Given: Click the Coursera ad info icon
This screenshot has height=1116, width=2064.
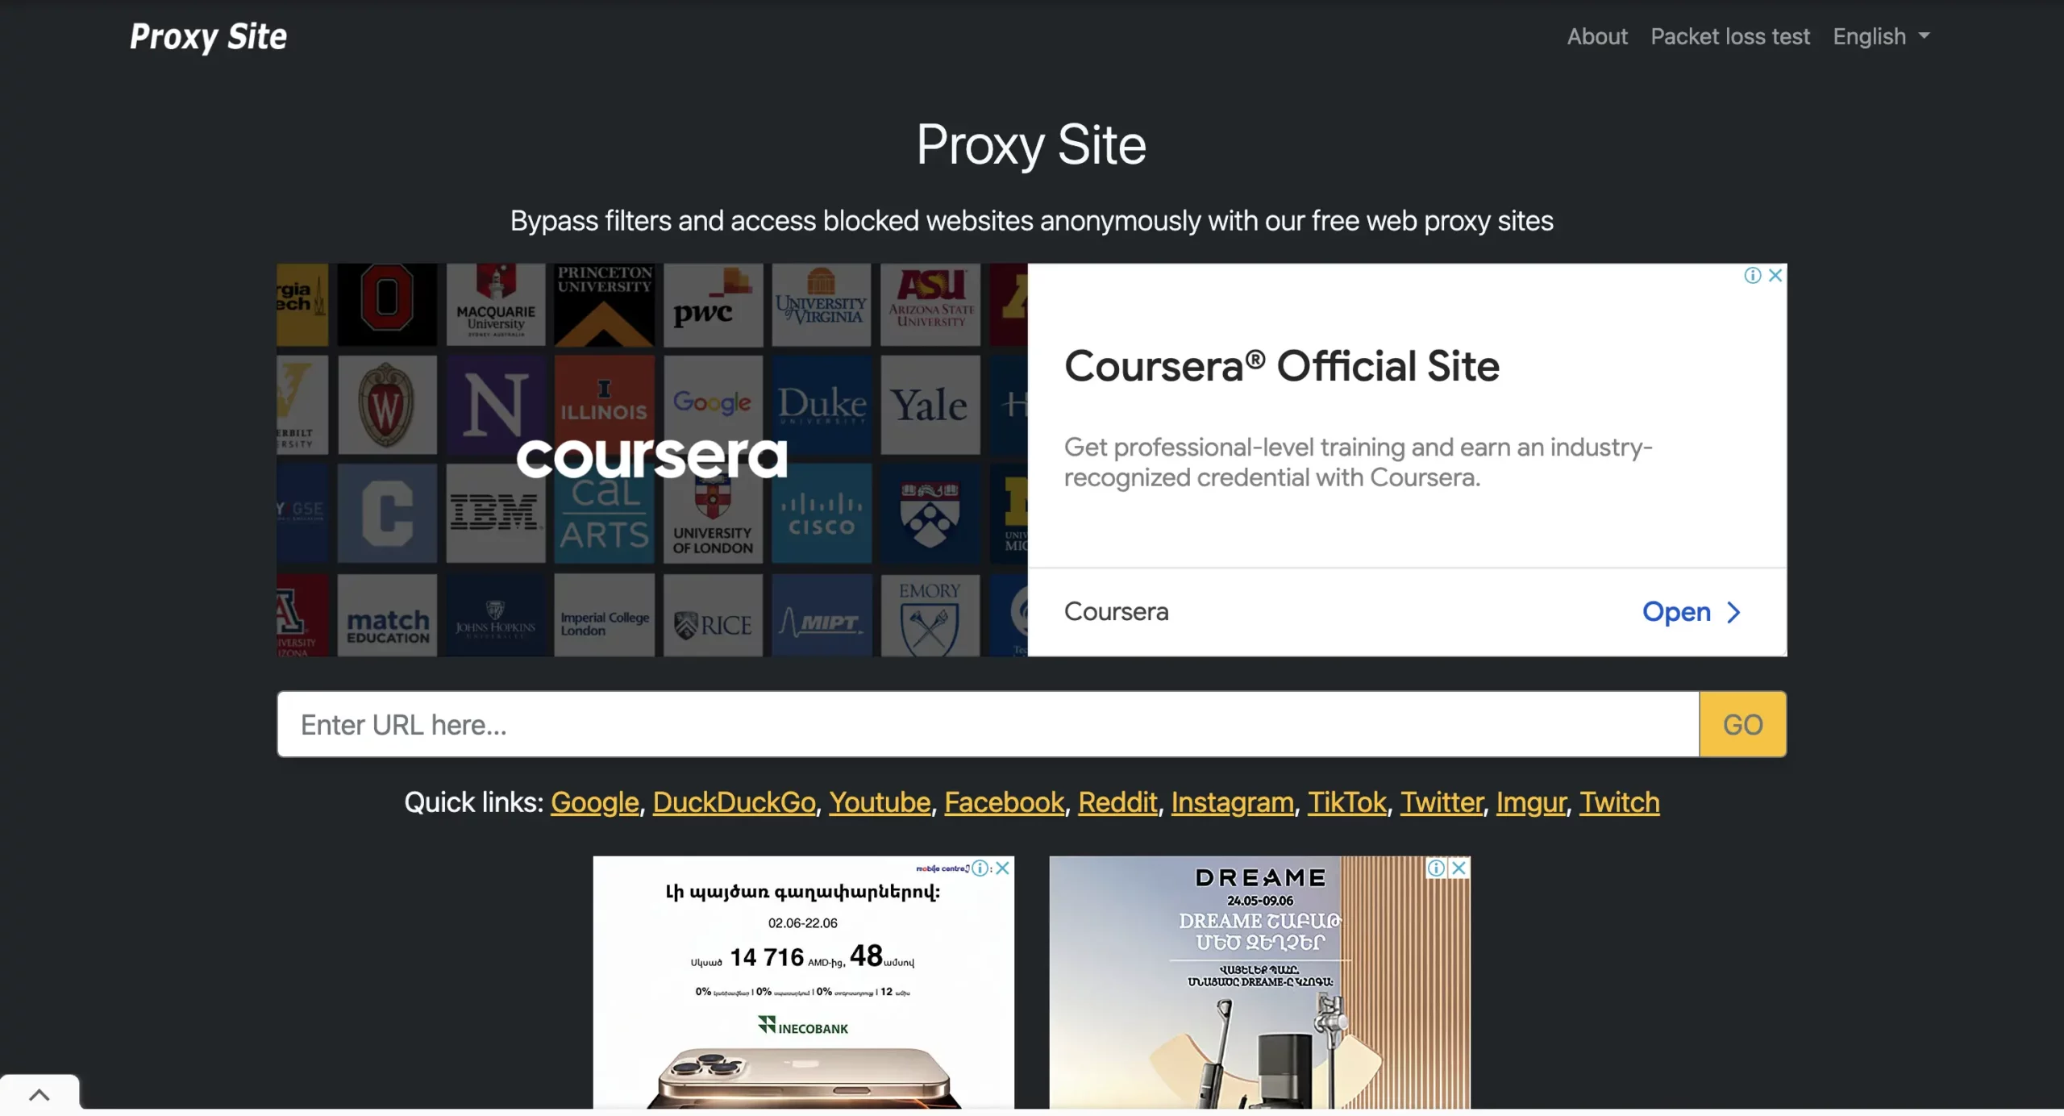Looking at the screenshot, I should pyautogui.click(x=1752, y=275).
